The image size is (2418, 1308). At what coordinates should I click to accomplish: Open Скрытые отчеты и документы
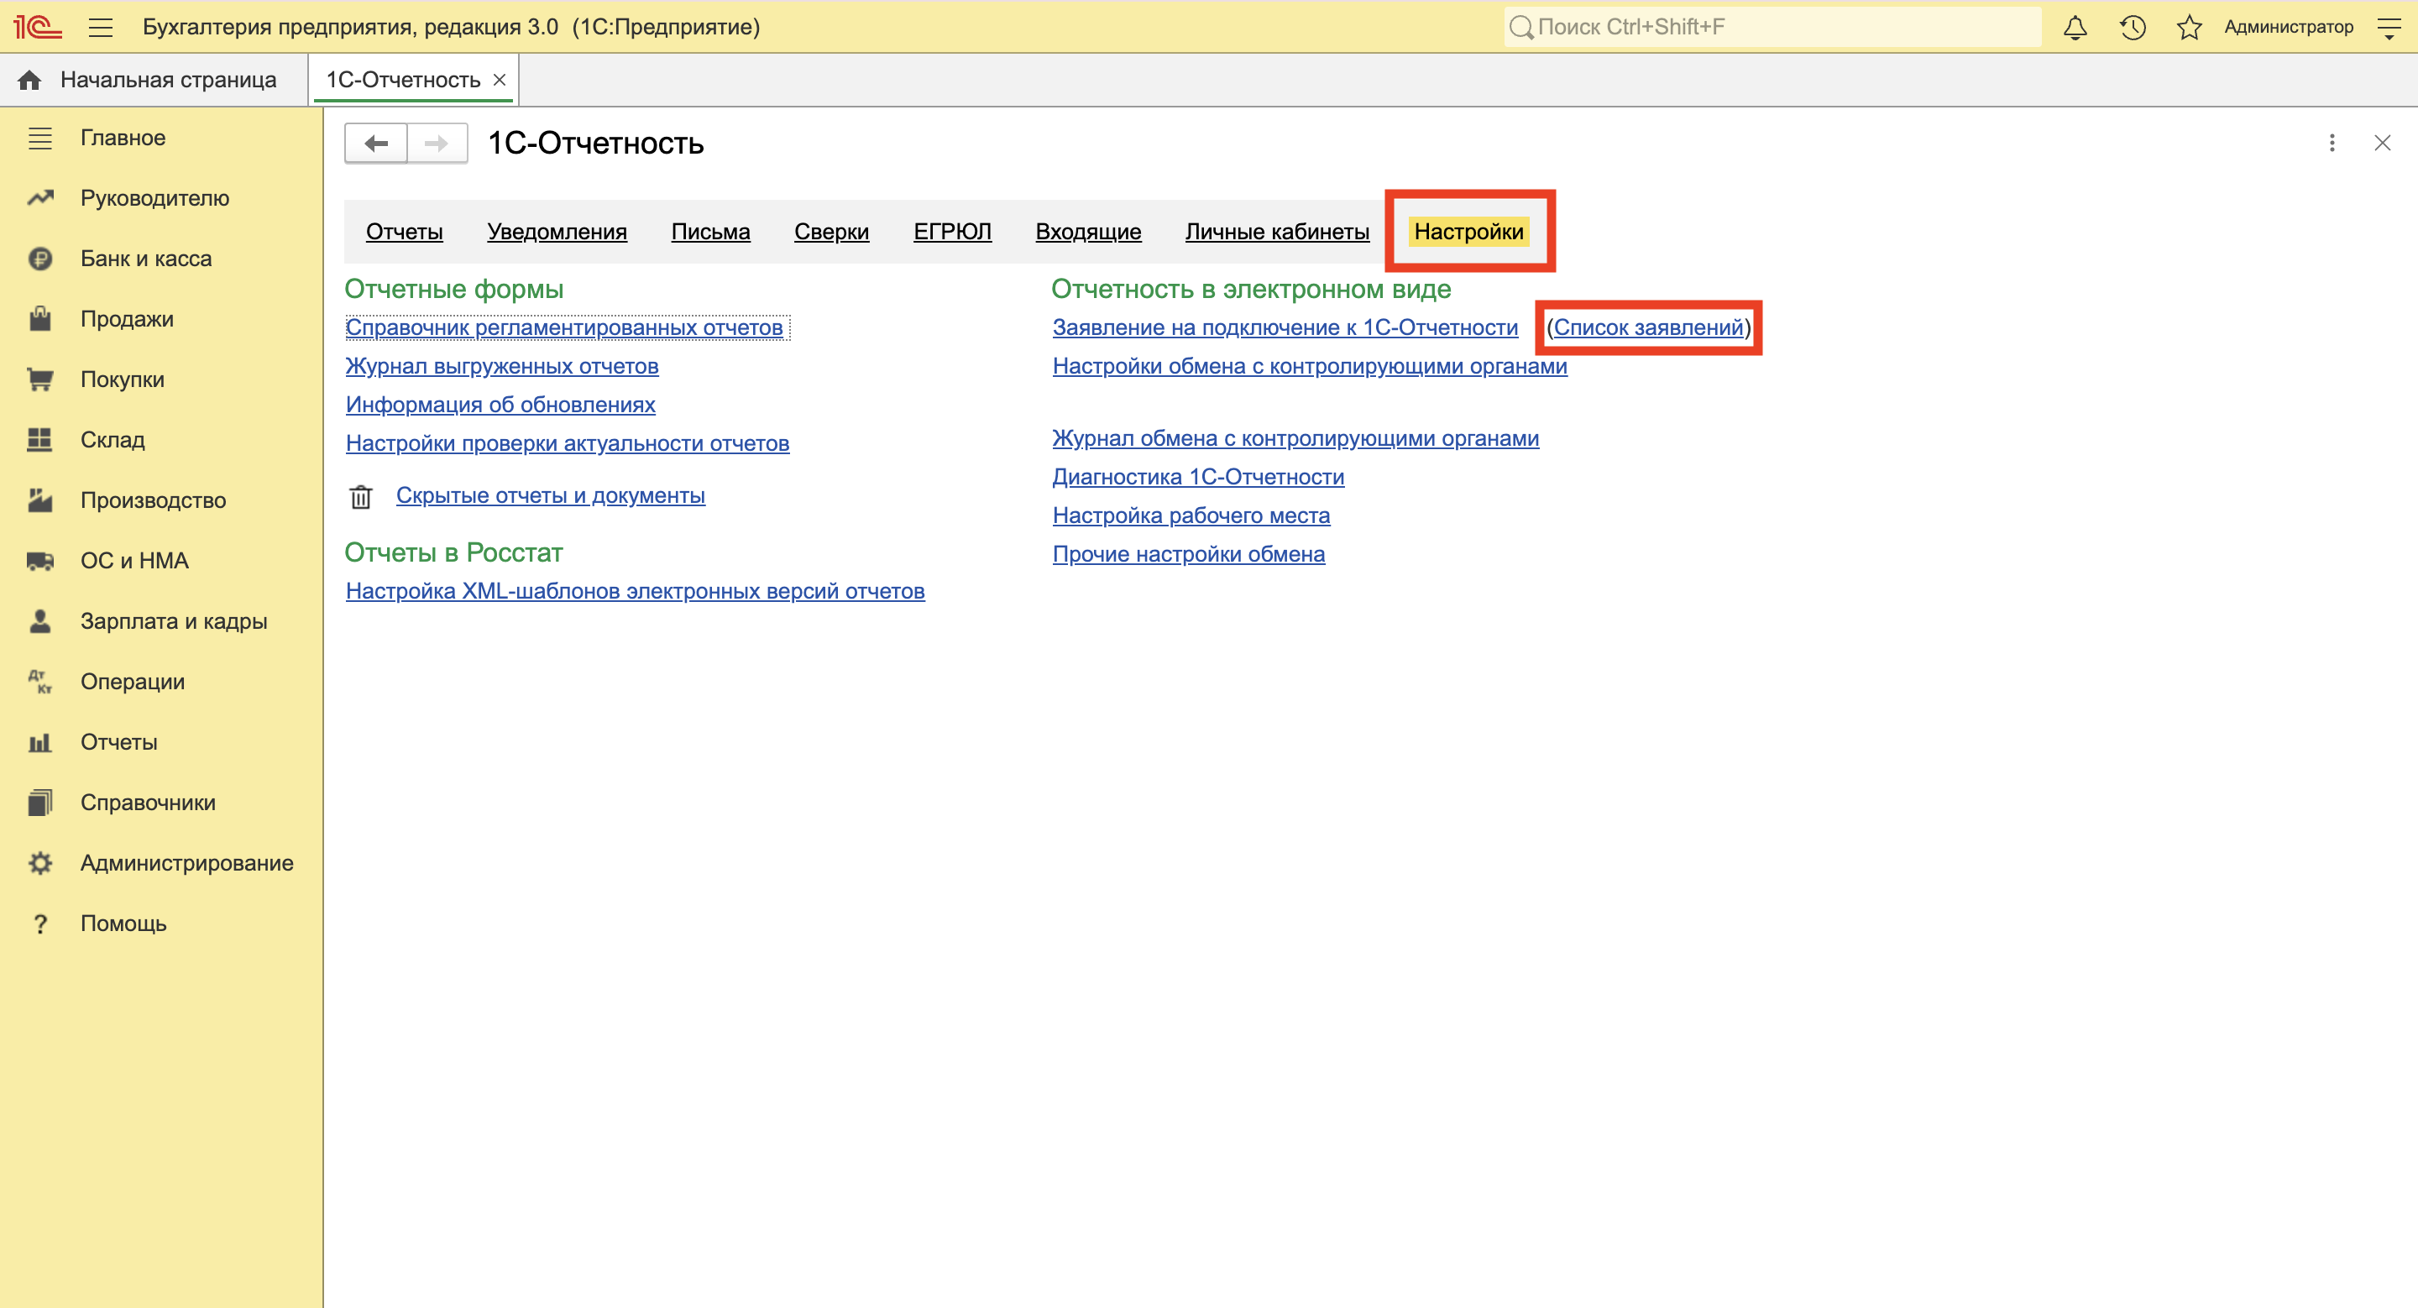pyautogui.click(x=550, y=495)
